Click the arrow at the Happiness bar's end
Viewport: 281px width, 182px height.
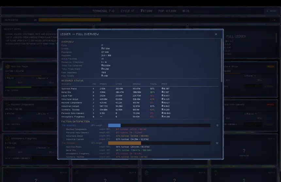click(x=274, y=20)
